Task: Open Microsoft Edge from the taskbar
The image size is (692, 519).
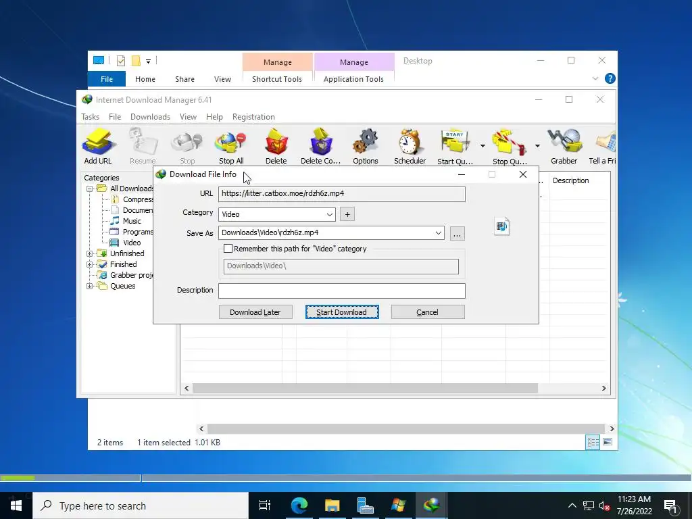Action: pyautogui.click(x=299, y=505)
